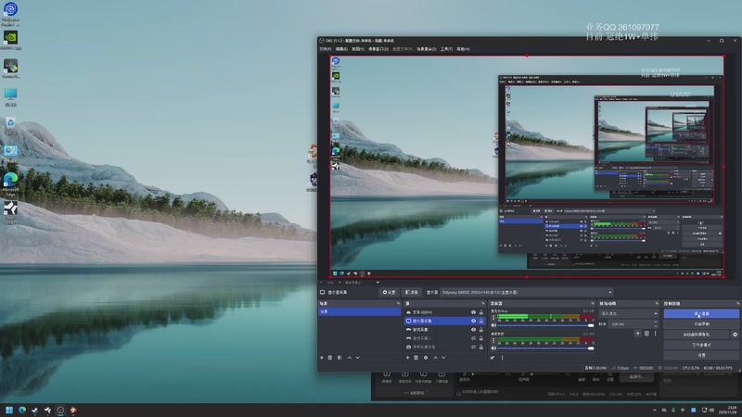The height and width of the screenshot is (417, 742).
Task: Open Edge from the taskbar
Action: pyautogui.click(x=21, y=410)
